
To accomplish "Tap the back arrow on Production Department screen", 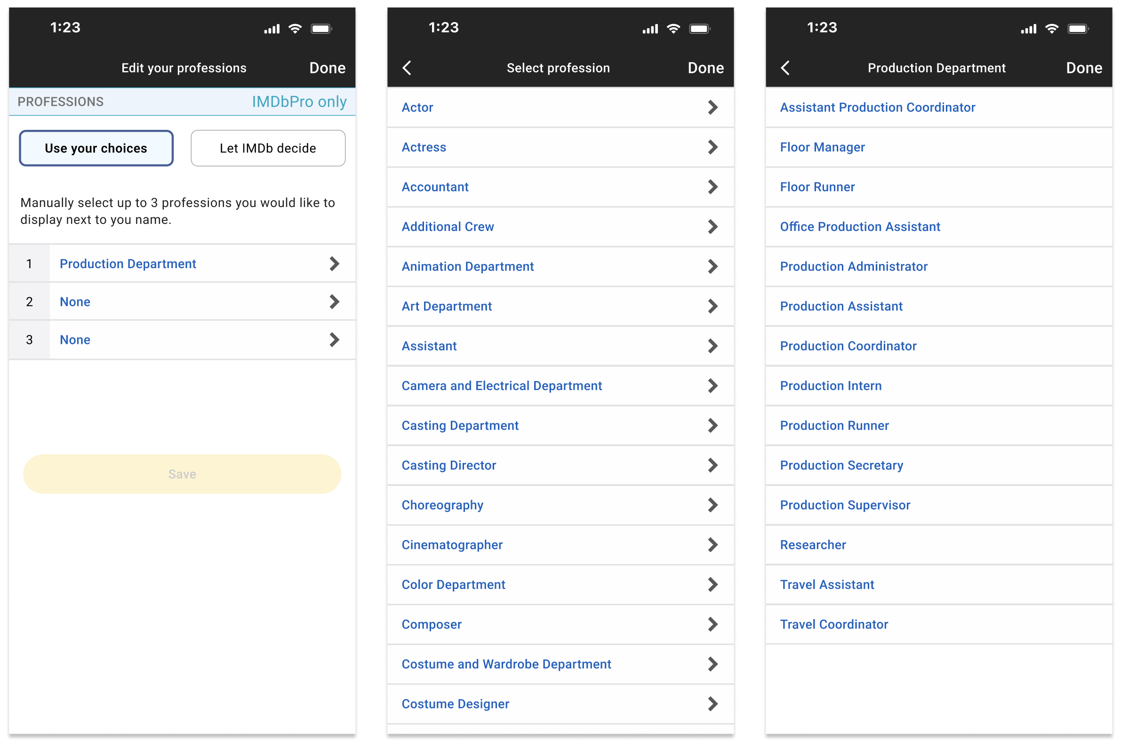I will click(785, 68).
